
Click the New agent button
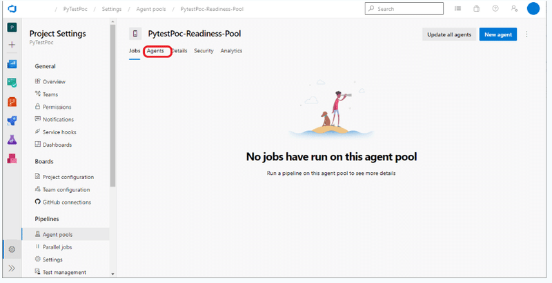(x=498, y=34)
